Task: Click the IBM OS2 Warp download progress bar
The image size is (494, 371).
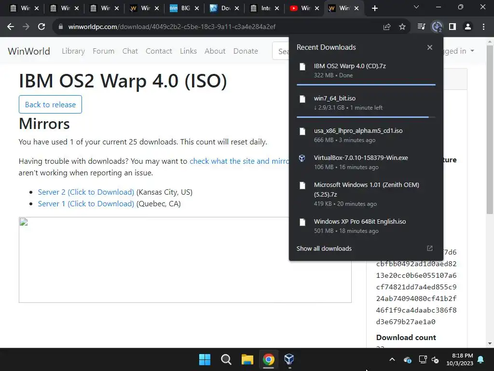Action: coord(366,85)
